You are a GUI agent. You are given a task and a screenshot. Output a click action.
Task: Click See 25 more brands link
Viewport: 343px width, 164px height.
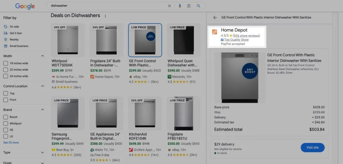tap(11, 143)
